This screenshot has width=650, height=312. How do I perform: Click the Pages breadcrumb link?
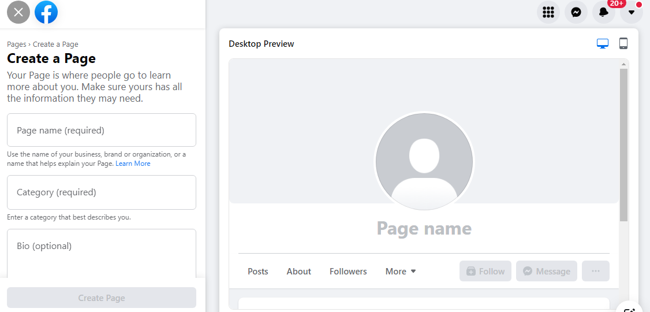(x=17, y=44)
